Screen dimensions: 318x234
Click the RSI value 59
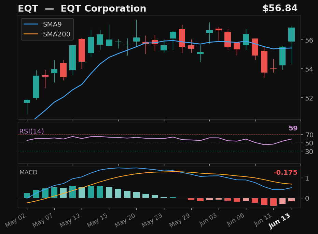click(293, 128)
